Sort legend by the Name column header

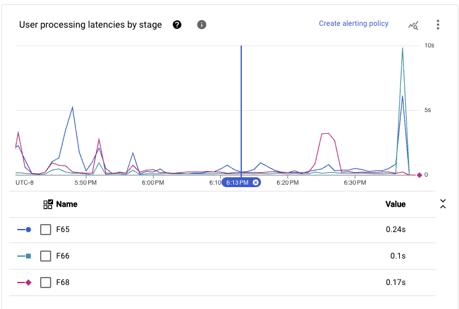coord(67,204)
